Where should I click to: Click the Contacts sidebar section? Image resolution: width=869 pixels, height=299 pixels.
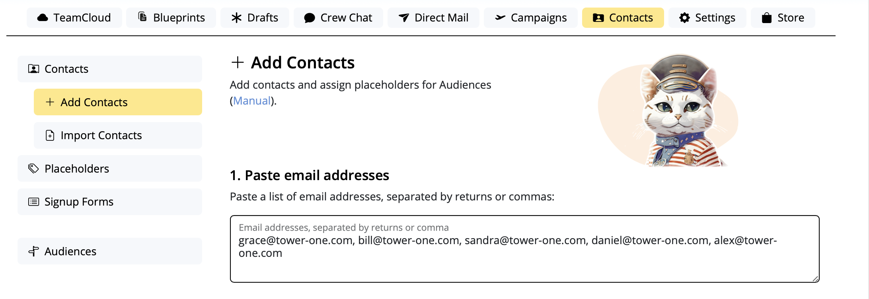(x=110, y=69)
